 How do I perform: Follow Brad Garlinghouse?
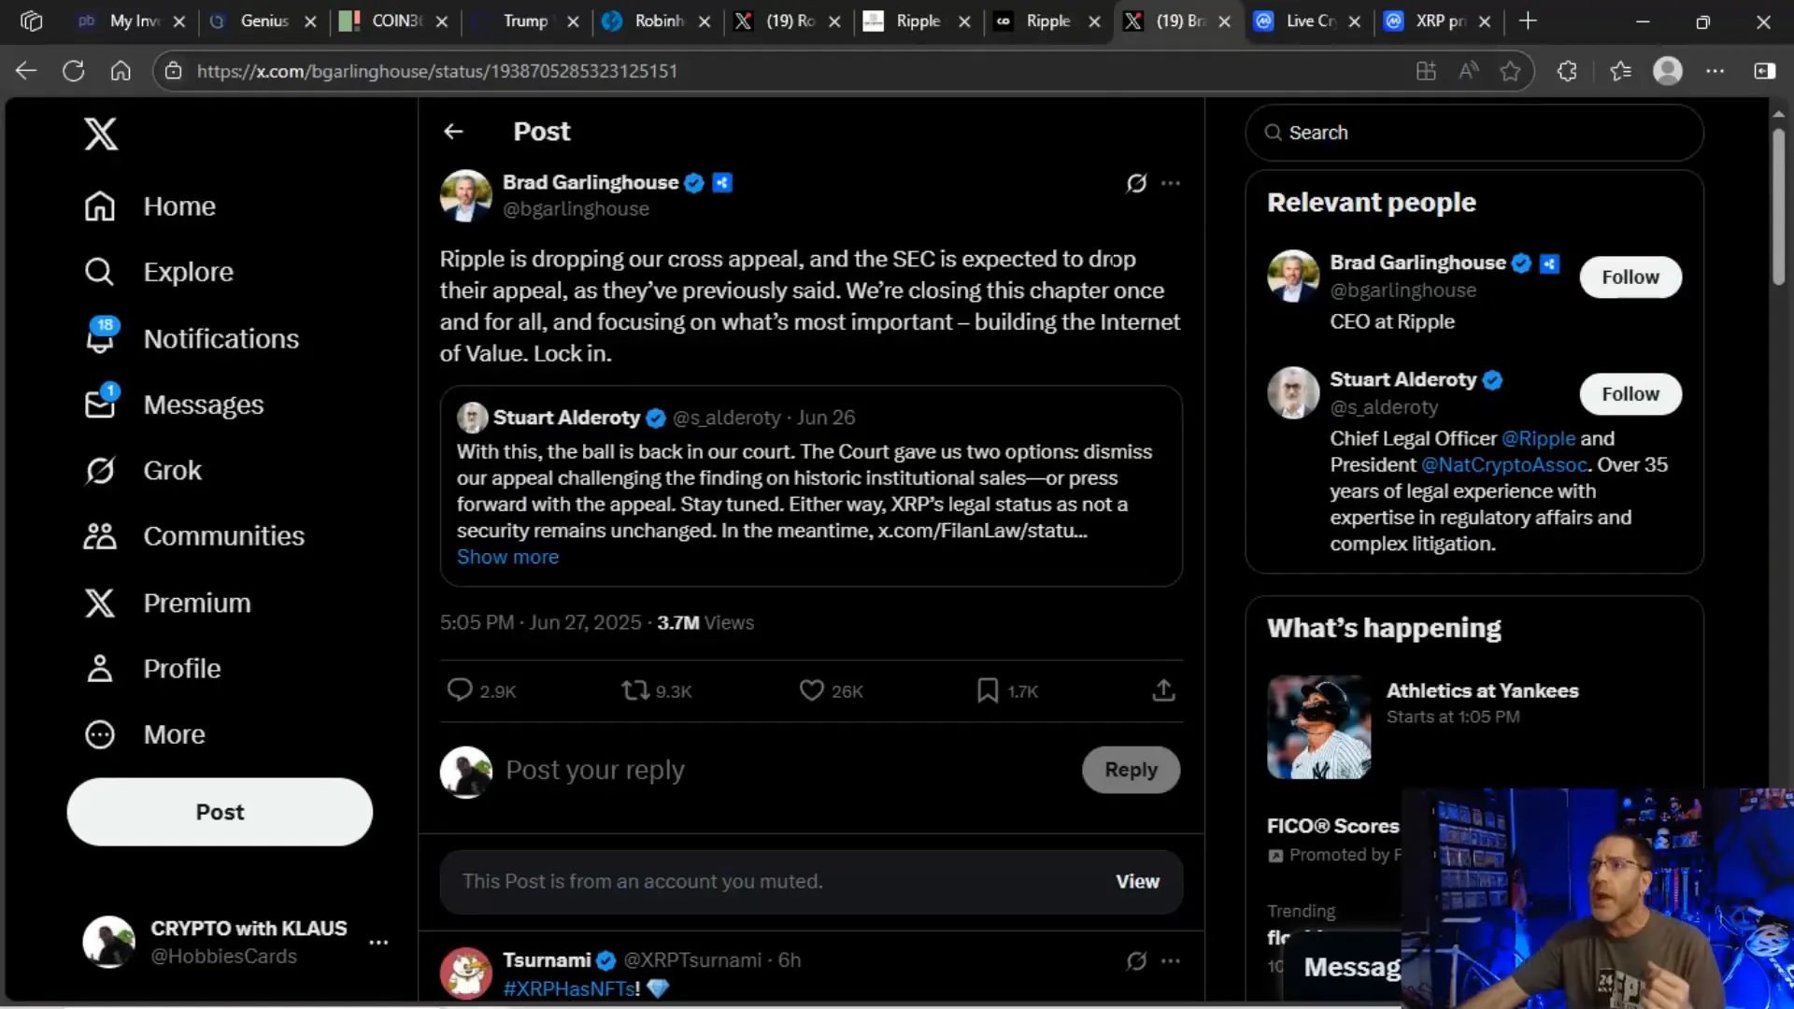(1630, 277)
